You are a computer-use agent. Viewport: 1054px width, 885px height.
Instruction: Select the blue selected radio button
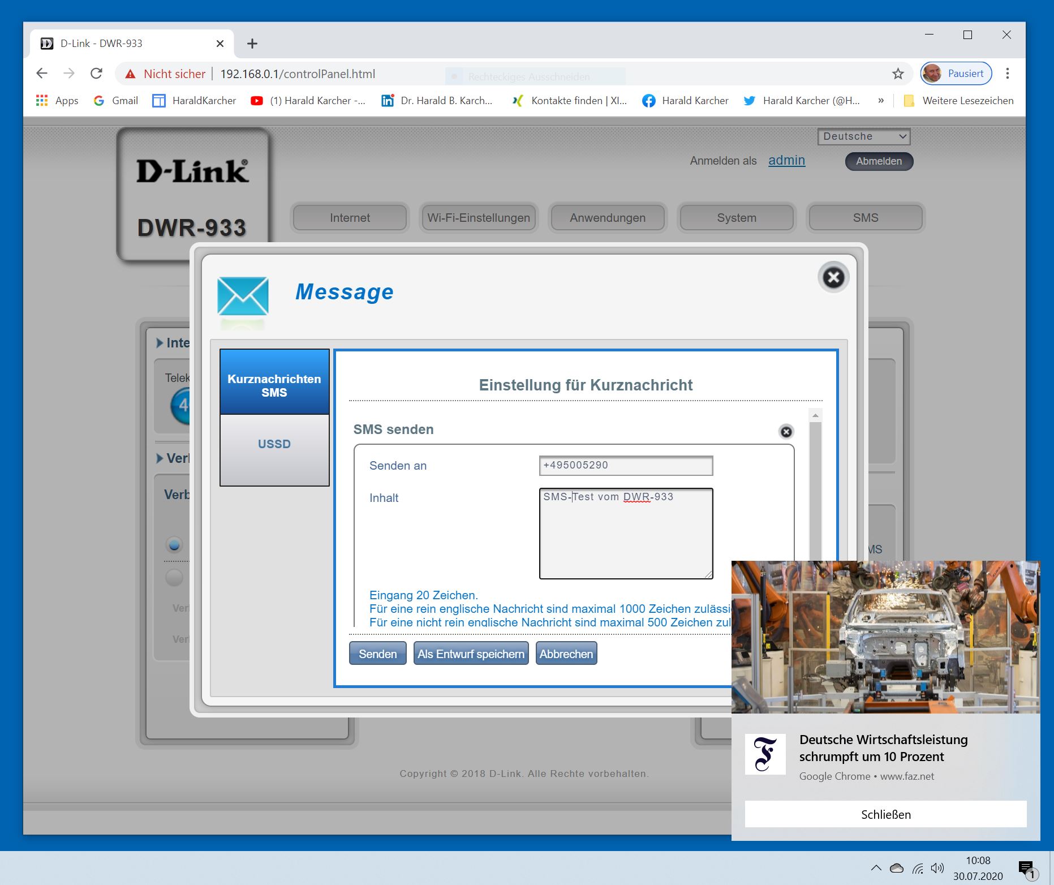click(174, 545)
